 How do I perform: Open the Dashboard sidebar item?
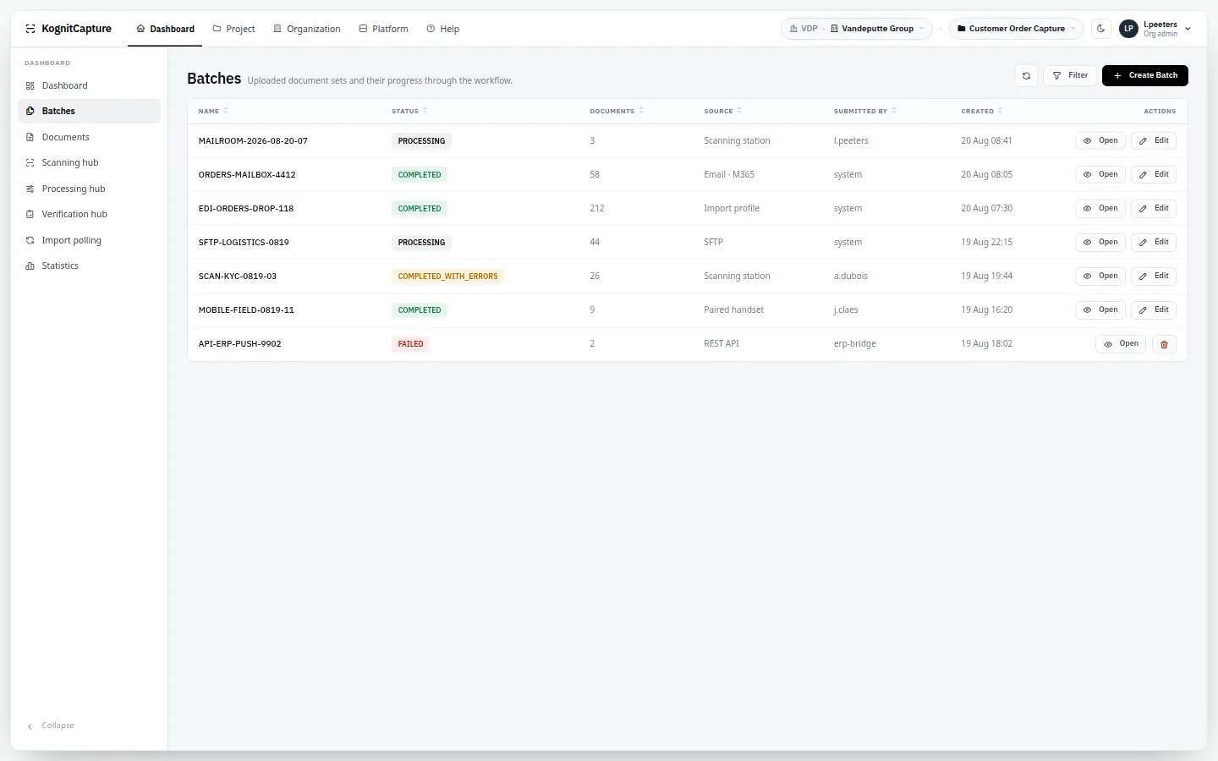(90, 85)
